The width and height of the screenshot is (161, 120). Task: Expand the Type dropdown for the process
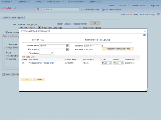[110, 63]
